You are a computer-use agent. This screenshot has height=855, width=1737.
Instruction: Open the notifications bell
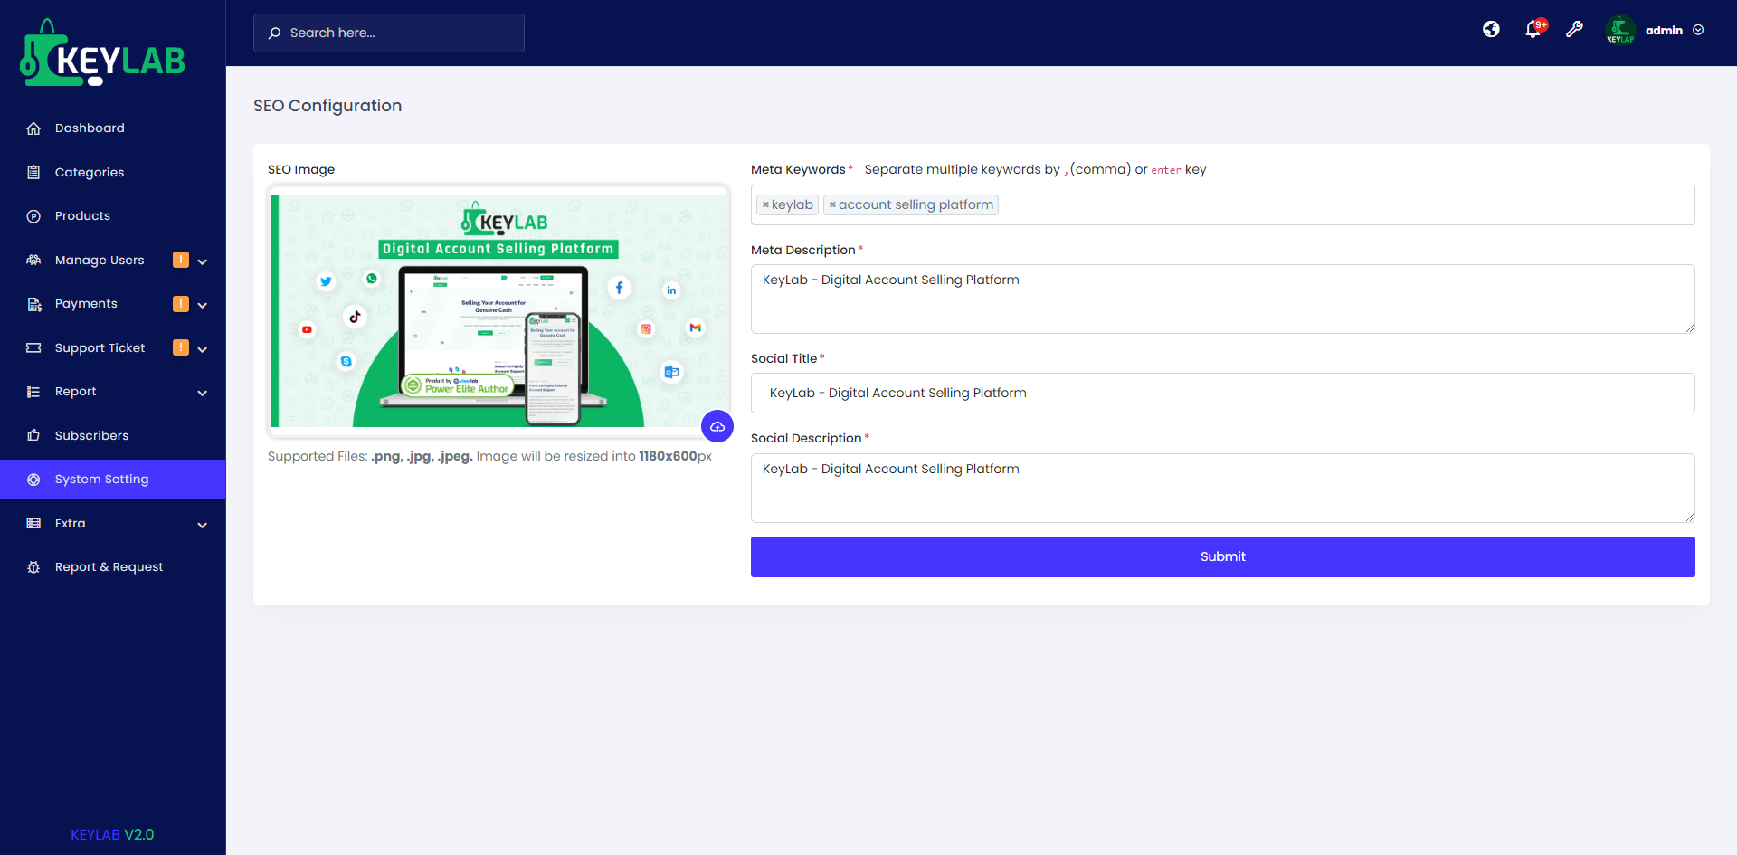pos(1533,30)
